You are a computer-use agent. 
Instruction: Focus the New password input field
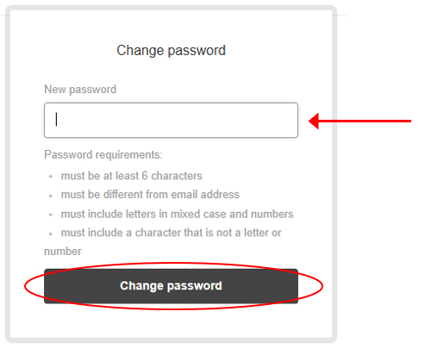coord(171,120)
